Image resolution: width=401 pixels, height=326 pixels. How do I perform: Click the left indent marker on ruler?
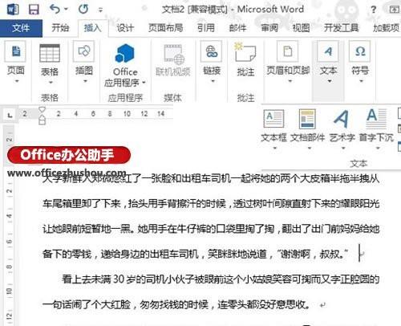[x=42, y=120]
